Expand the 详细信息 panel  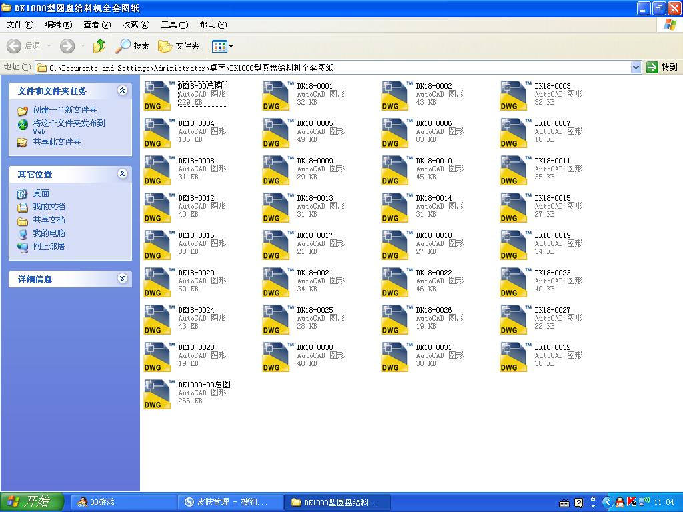[122, 279]
